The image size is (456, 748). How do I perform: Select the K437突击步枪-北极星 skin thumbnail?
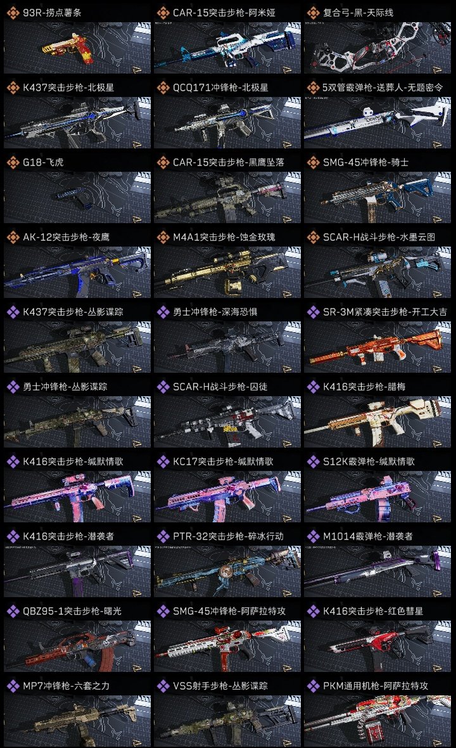(77, 122)
